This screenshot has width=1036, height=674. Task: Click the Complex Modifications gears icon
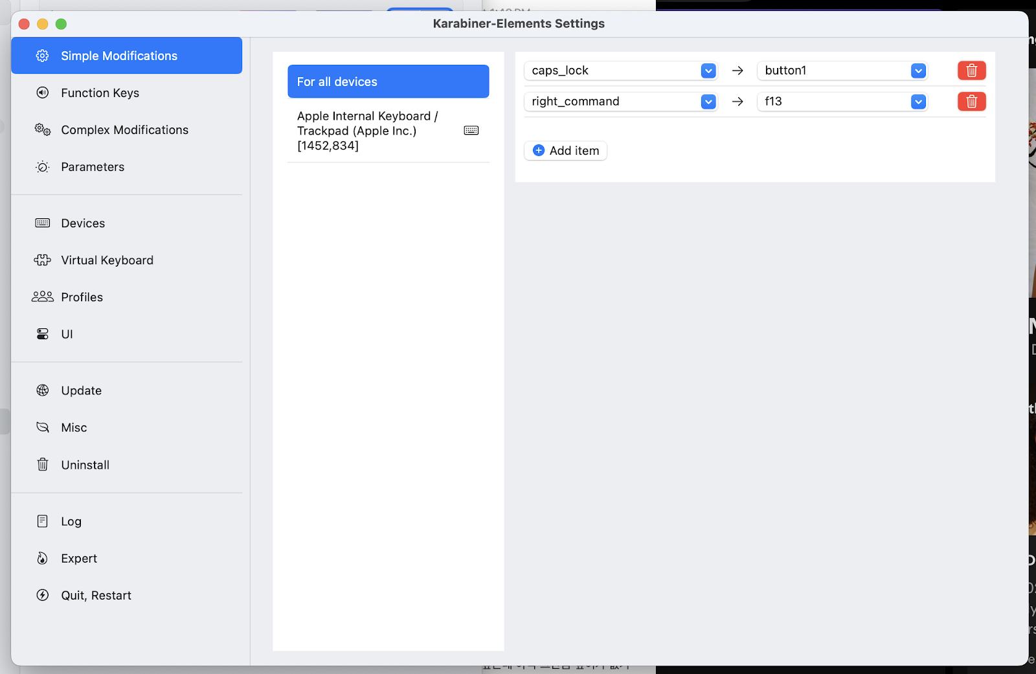click(x=42, y=129)
